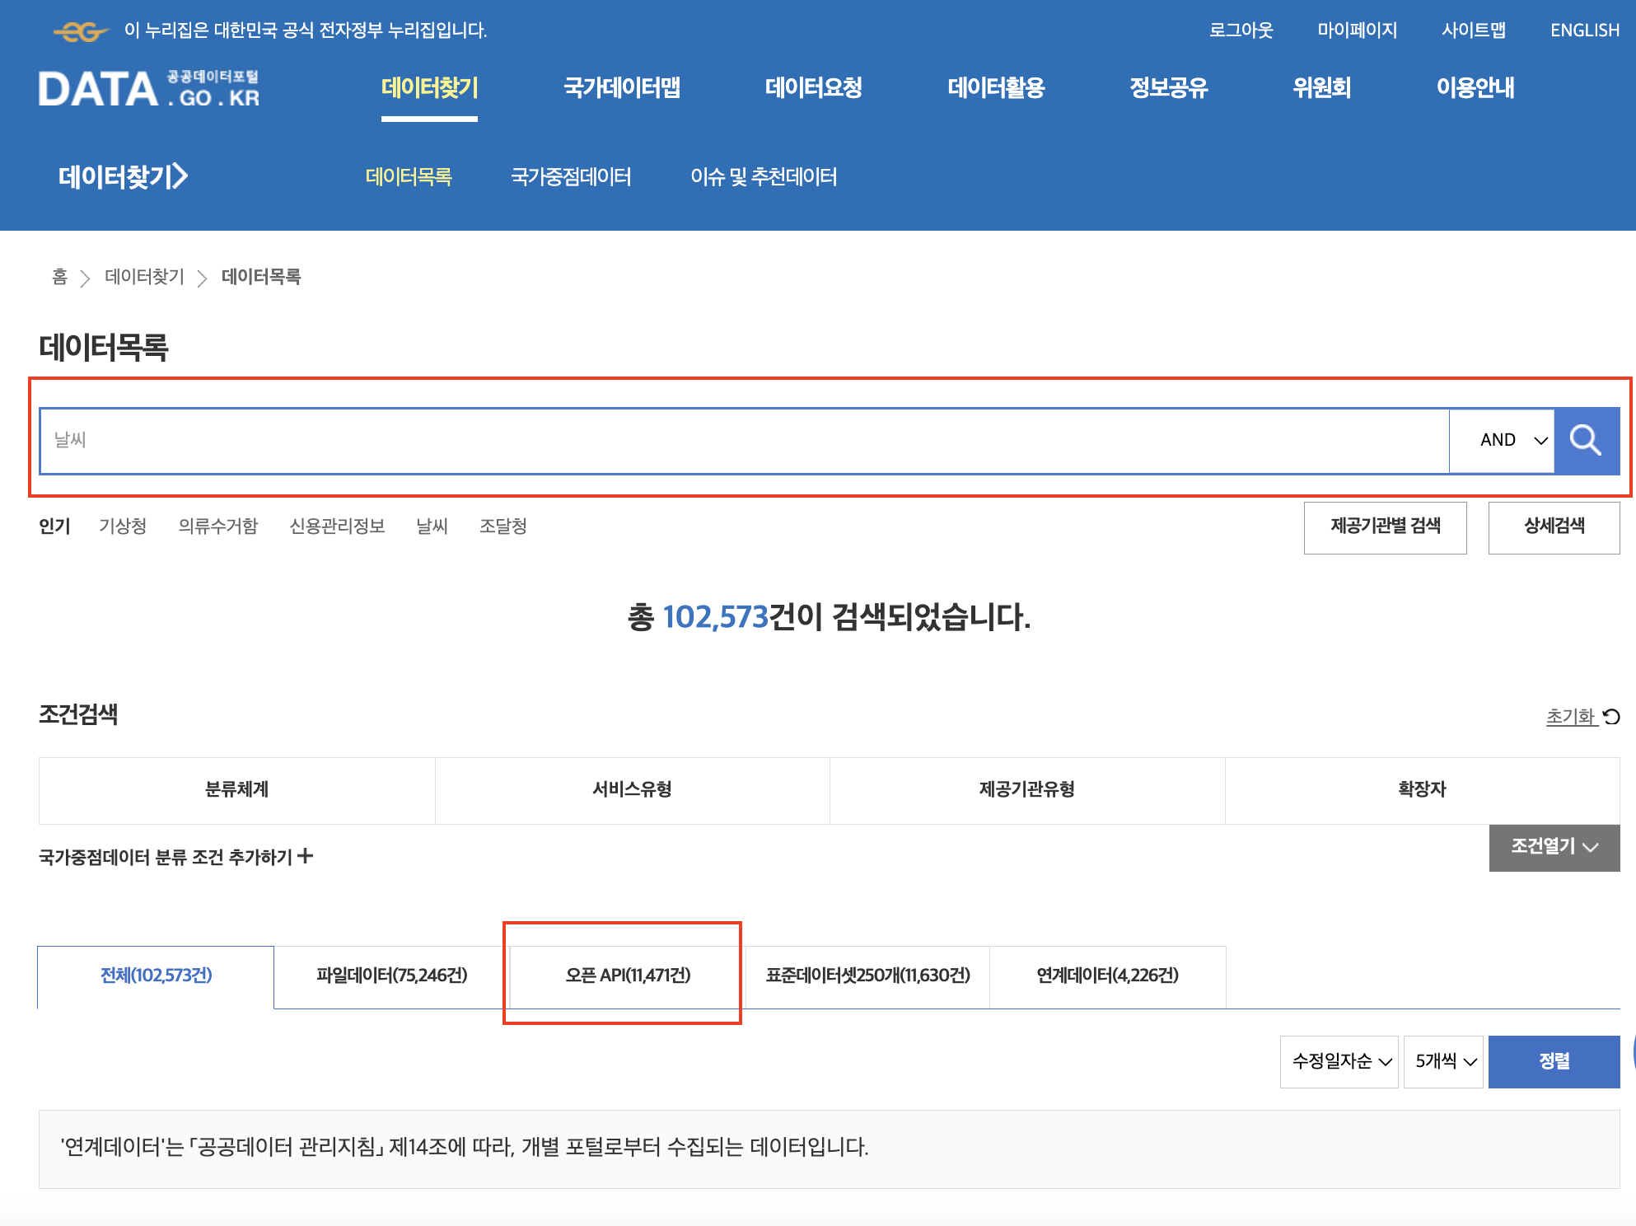Click the ENGLISH language link
The image size is (1636, 1226).
(1584, 30)
